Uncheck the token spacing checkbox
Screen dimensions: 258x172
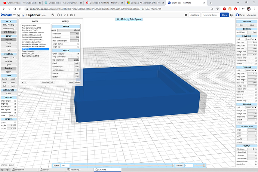click(78, 54)
